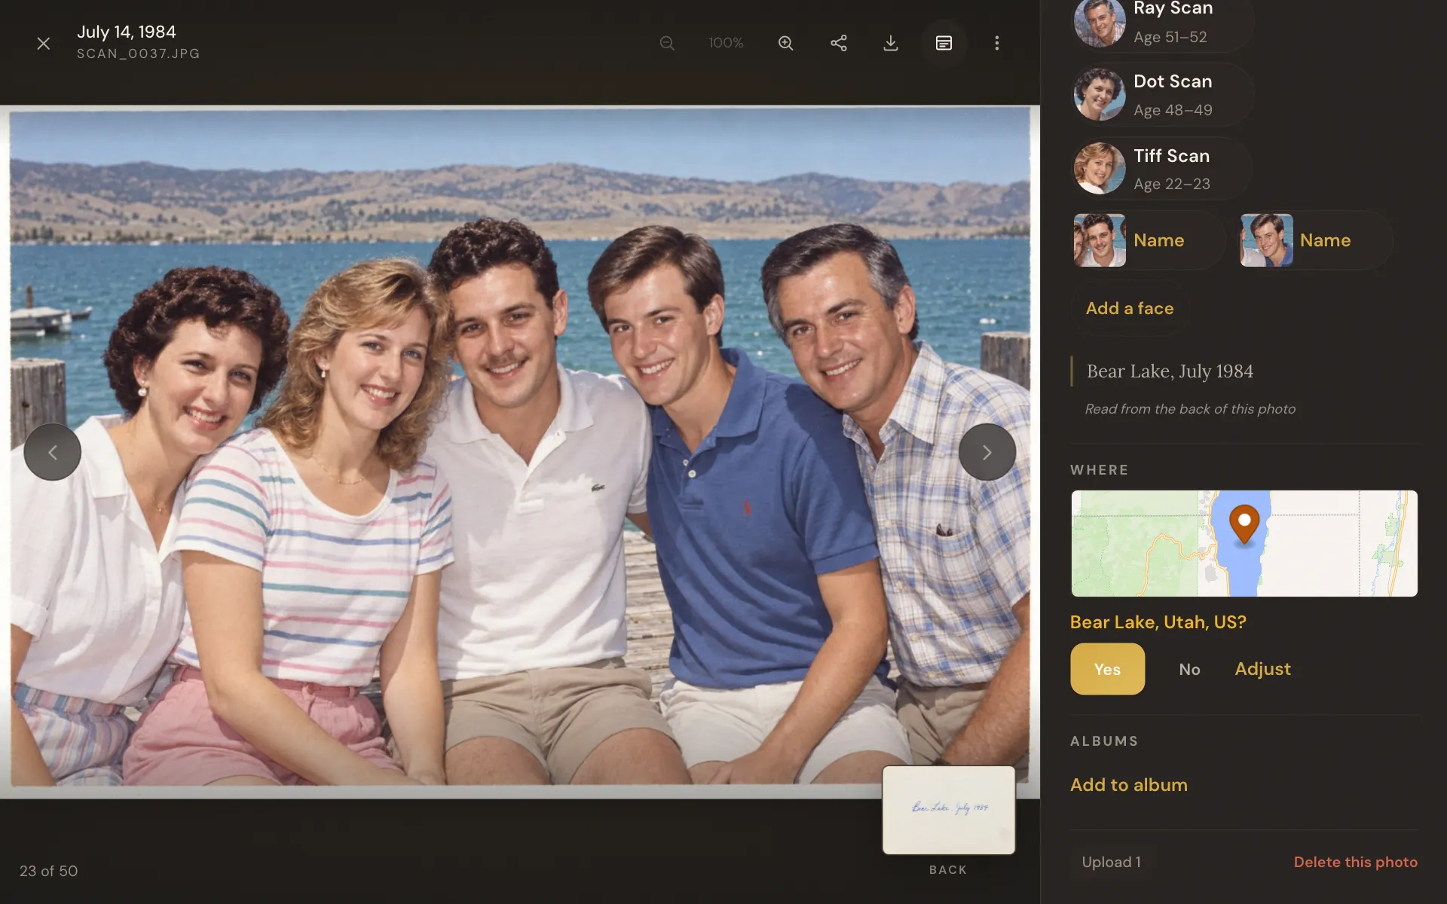
Task: Close the photo viewer with the X icon
Action: pyautogui.click(x=44, y=43)
